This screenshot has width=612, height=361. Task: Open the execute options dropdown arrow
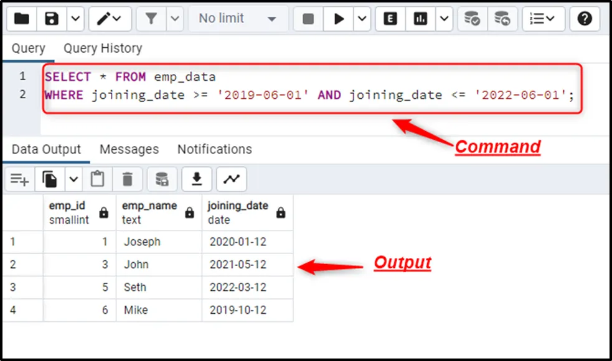tap(362, 19)
